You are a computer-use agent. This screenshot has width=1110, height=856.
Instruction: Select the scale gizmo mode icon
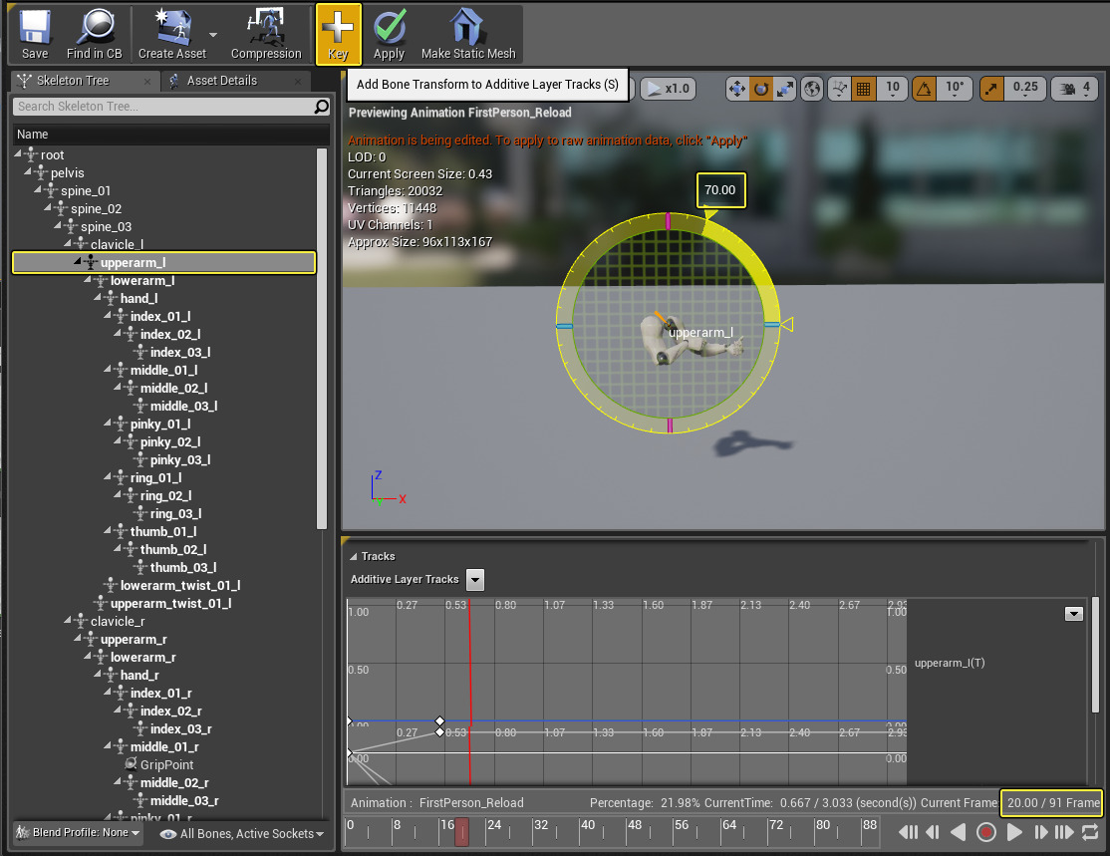(785, 89)
